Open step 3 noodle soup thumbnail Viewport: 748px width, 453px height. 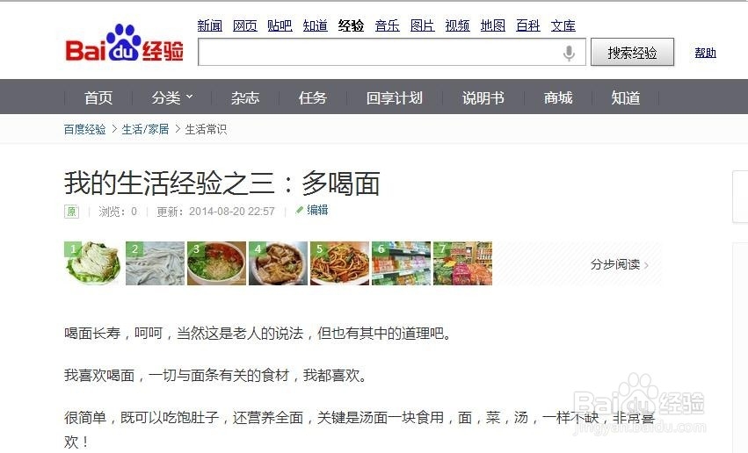pos(216,263)
